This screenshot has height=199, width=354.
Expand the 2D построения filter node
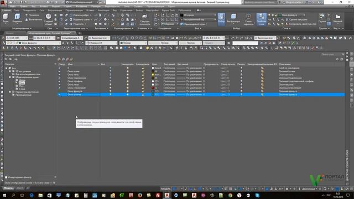pos(10,71)
